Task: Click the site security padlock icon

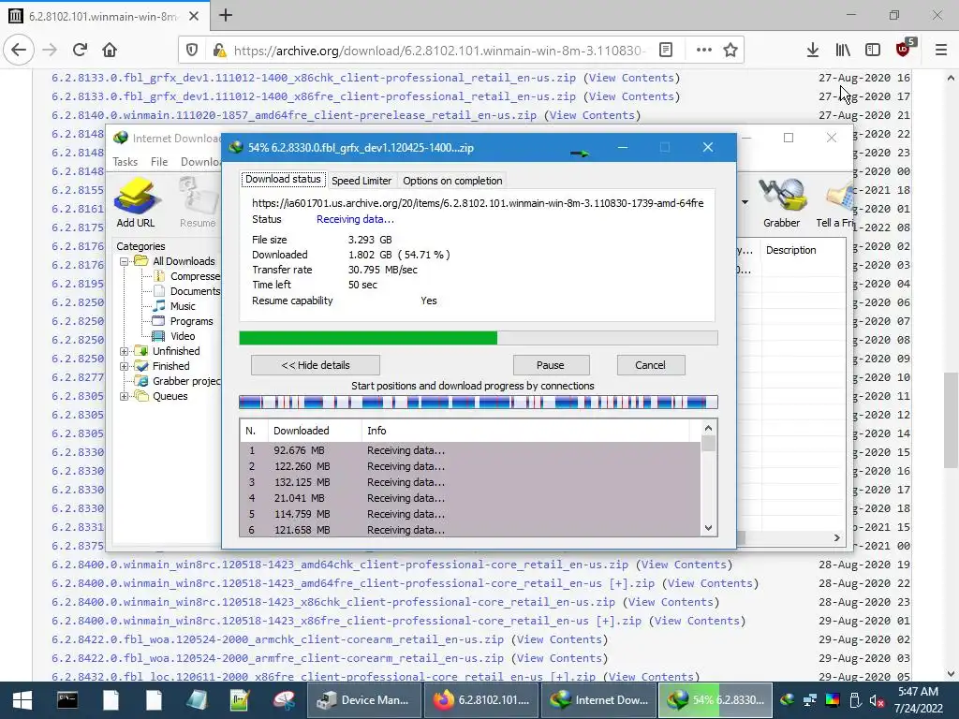Action: tap(219, 51)
